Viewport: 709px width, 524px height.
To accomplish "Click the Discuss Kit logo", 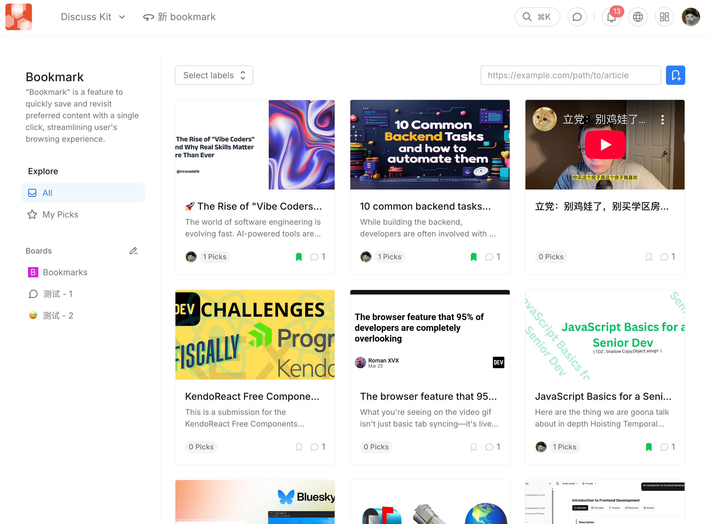I will click(x=19, y=17).
